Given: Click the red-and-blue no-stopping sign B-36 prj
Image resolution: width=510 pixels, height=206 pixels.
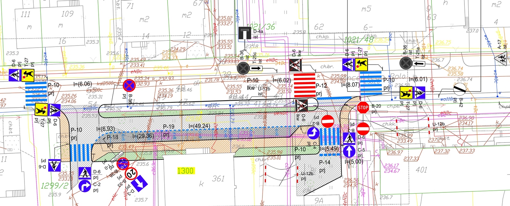Looking at the screenshot, I should 130,85.
